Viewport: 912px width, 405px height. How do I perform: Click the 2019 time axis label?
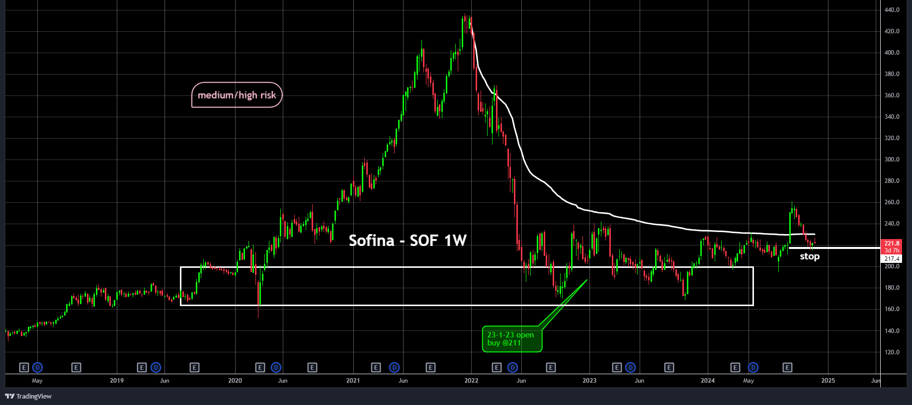(117, 381)
